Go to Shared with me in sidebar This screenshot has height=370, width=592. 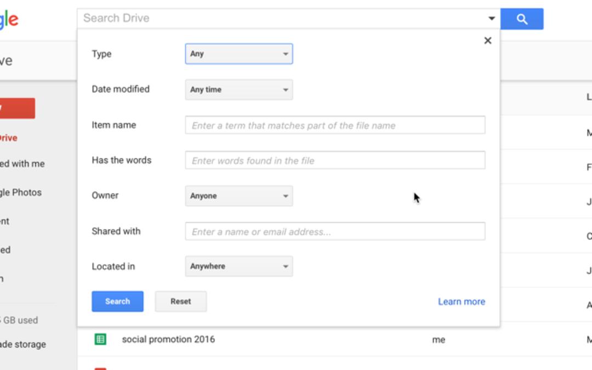pyautogui.click(x=22, y=163)
